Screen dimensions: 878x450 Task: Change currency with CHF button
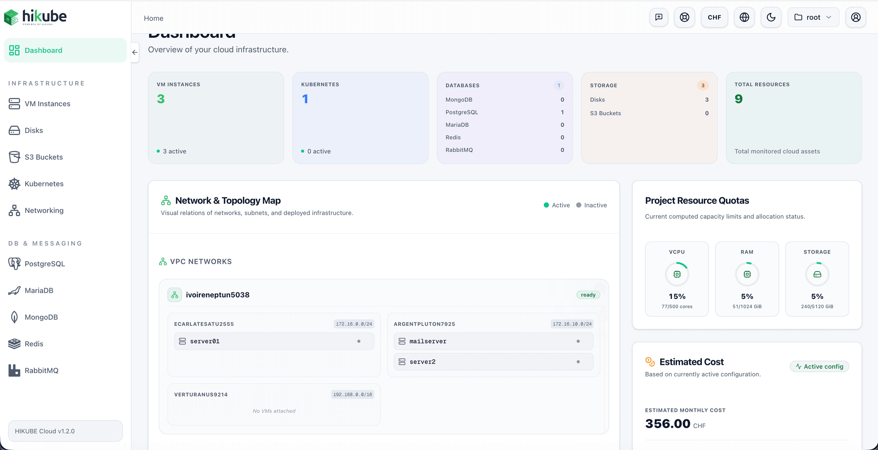(x=714, y=17)
